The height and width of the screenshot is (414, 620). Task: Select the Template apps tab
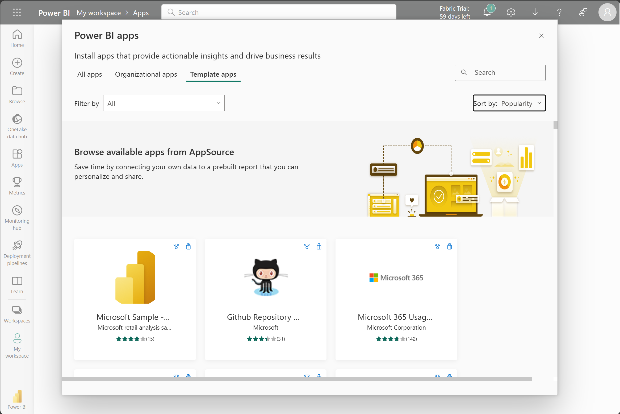(x=213, y=74)
